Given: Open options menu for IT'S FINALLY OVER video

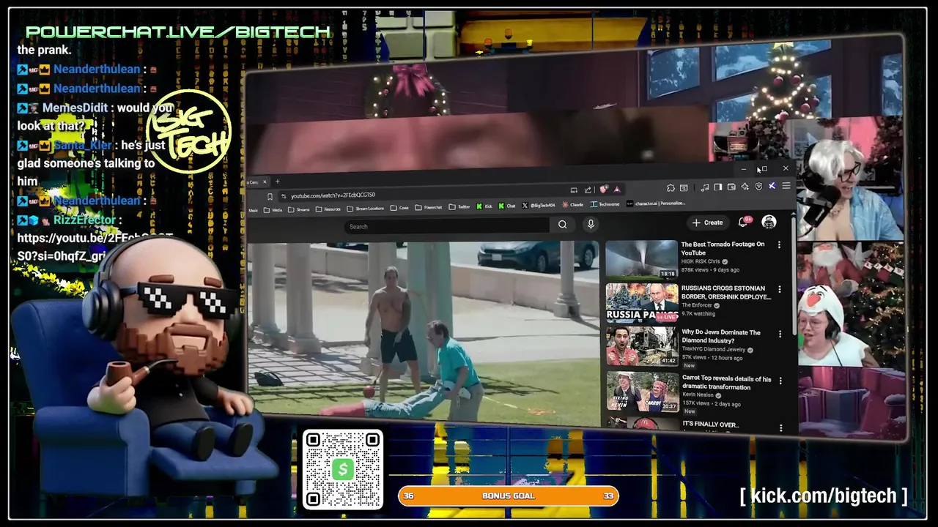Looking at the screenshot, I should click(780, 427).
